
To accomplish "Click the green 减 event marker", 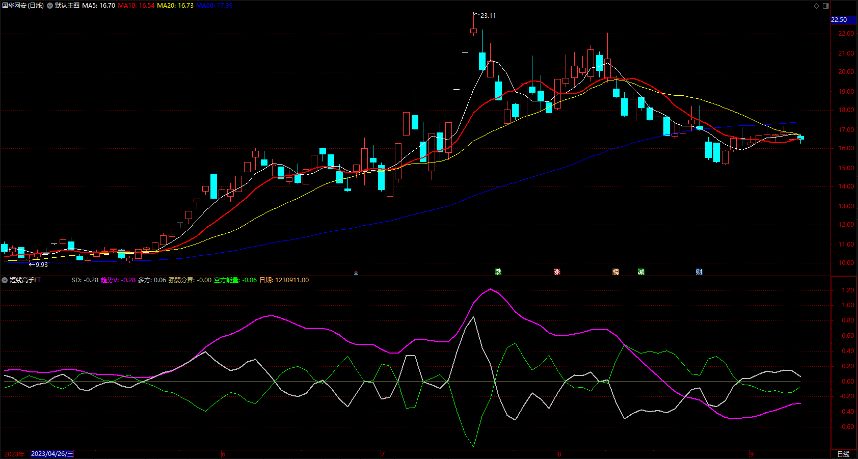I will (641, 272).
